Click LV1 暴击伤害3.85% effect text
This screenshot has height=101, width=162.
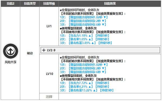tap(82, 43)
